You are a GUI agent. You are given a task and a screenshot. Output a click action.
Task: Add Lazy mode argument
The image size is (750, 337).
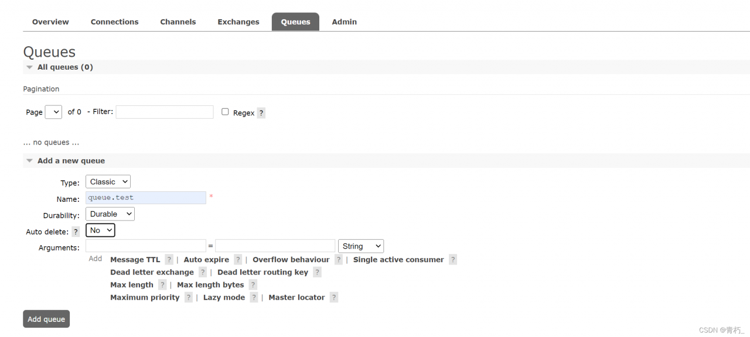point(224,297)
